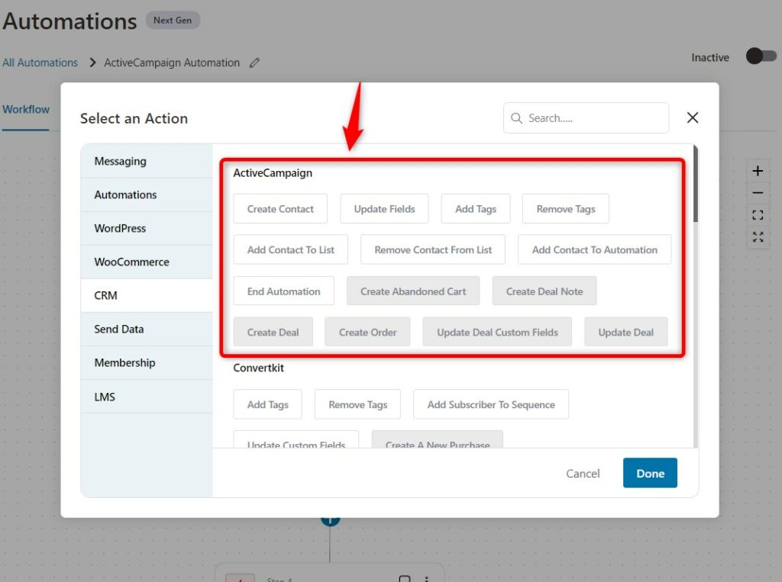Image resolution: width=782 pixels, height=582 pixels.
Task: Select the CRM category
Action: (147, 295)
